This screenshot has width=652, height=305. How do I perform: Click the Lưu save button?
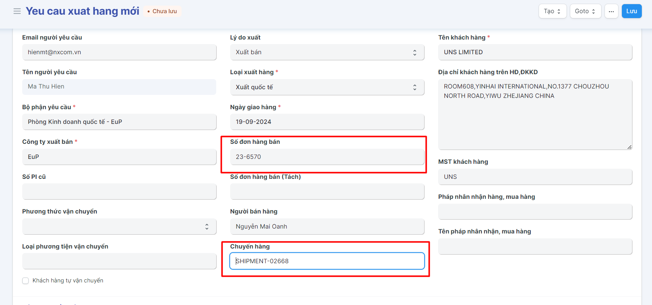(x=631, y=11)
